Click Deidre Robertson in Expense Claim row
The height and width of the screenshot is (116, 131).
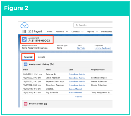(x=99, y=82)
